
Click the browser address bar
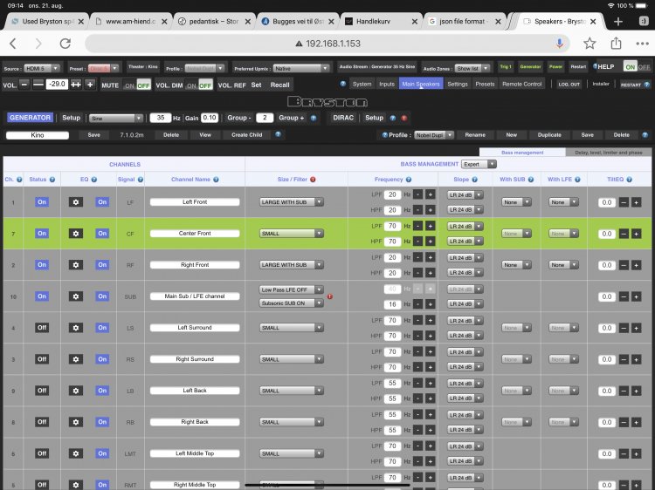point(327,44)
